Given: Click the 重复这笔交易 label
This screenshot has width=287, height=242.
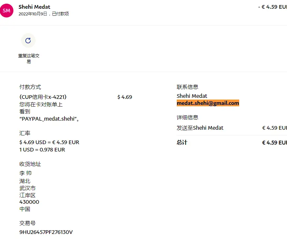Looking at the screenshot, I should [x=29, y=59].
